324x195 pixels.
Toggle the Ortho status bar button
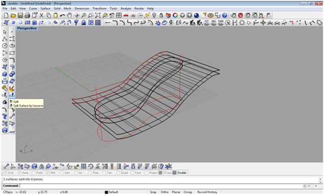[x=165, y=192]
